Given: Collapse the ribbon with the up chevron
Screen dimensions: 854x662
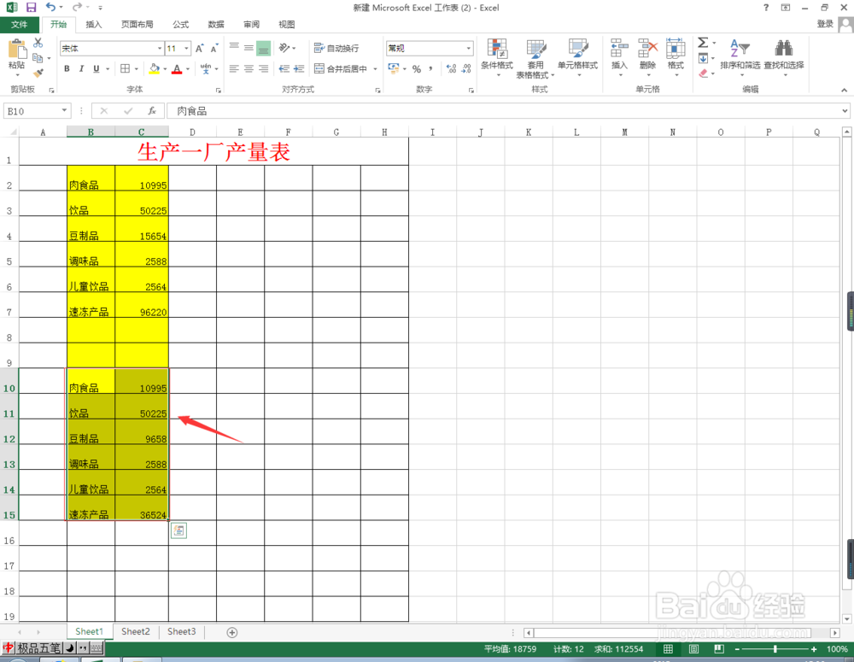Looking at the screenshot, I should pos(845,90).
